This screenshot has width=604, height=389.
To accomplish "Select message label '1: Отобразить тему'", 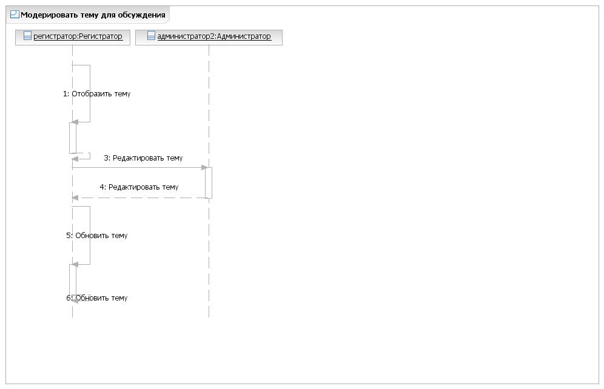I will 96,94.
